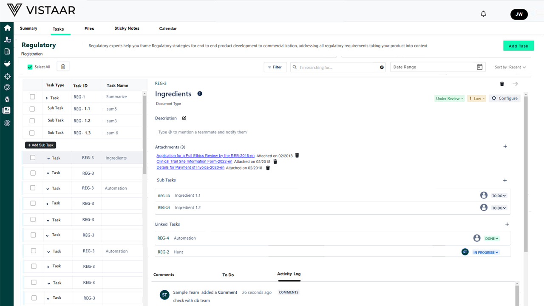Screen dimensions: 544x306
Task: Change the IN PROGRESS status of Hunt
Action: tap(486, 252)
